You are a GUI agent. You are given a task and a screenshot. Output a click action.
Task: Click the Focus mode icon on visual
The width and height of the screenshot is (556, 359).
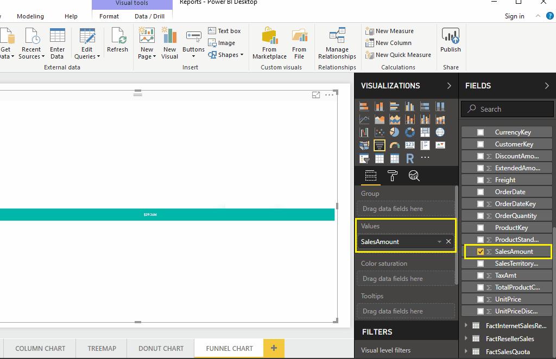(316, 95)
